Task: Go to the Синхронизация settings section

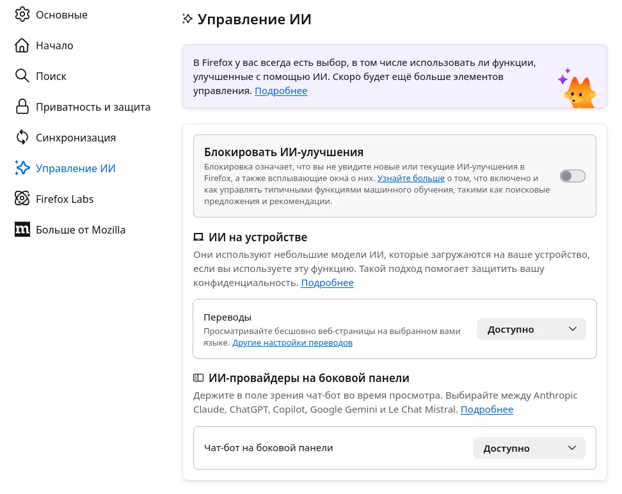Action: click(76, 138)
